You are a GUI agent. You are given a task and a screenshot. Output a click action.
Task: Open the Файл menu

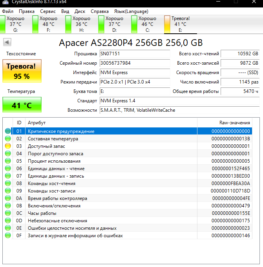point(8,11)
